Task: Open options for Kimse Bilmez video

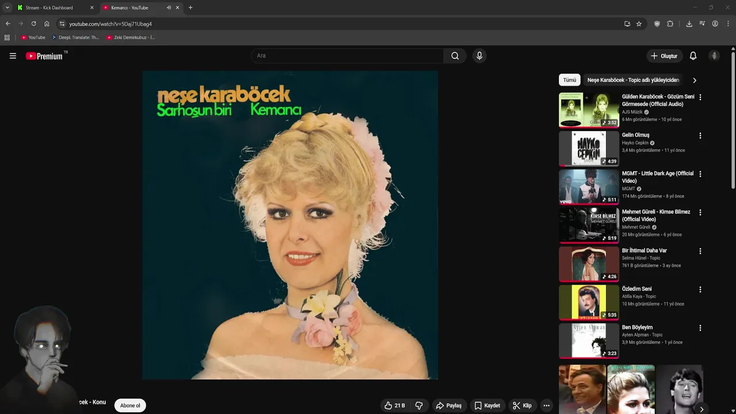Action: (x=700, y=212)
